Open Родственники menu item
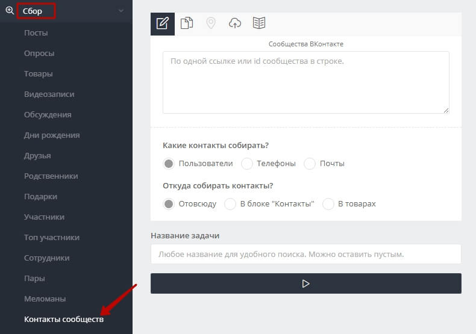 tap(51, 176)
